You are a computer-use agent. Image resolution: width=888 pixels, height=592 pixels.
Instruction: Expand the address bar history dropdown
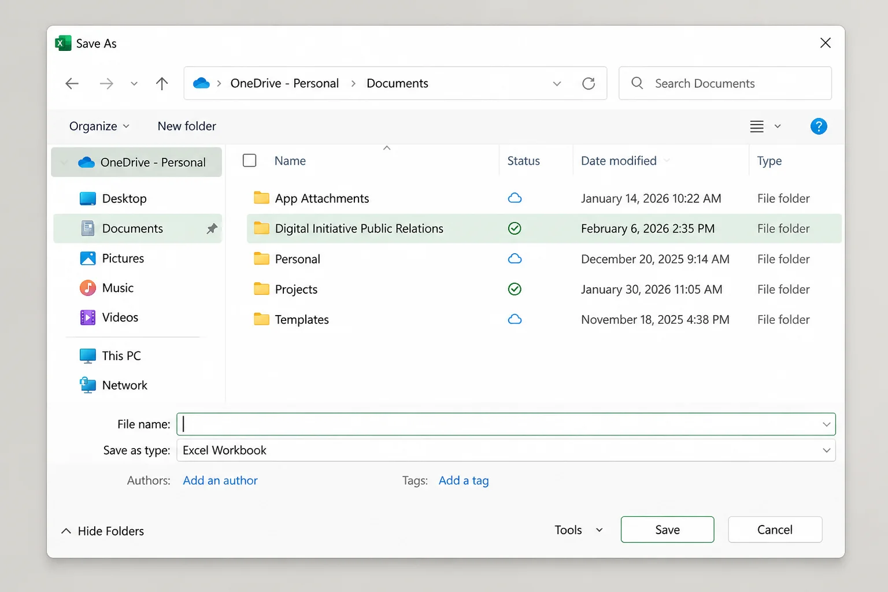click(x=557, y=84)
